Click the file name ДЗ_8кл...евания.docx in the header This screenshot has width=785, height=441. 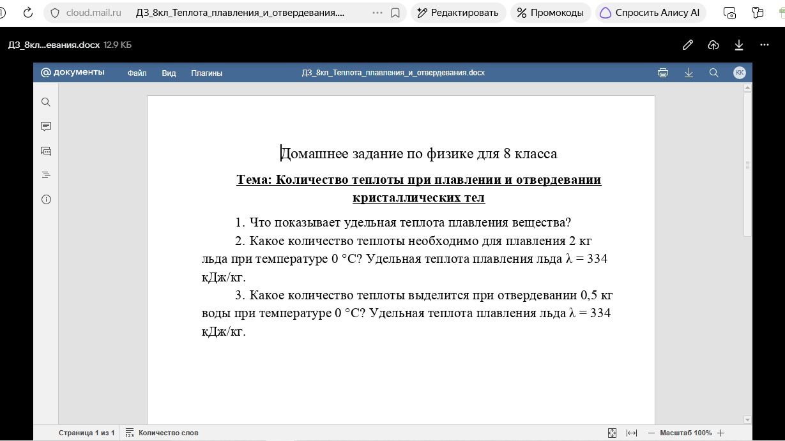click(54, 45)
